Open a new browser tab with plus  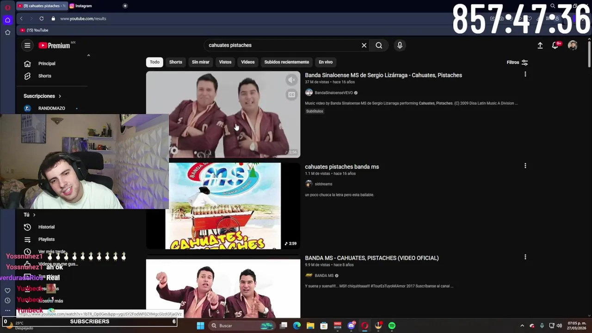[125, 6]
